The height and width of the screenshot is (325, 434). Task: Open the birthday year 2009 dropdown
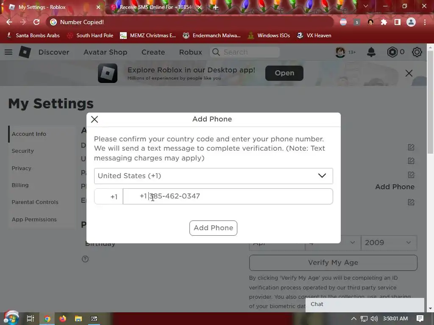(389, 242)
